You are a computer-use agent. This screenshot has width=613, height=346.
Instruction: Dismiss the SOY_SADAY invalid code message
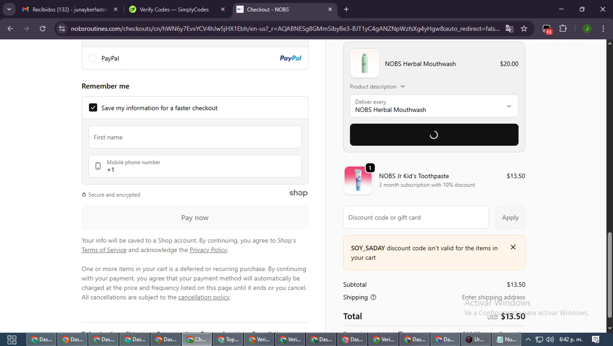click(x=513, y=247)
